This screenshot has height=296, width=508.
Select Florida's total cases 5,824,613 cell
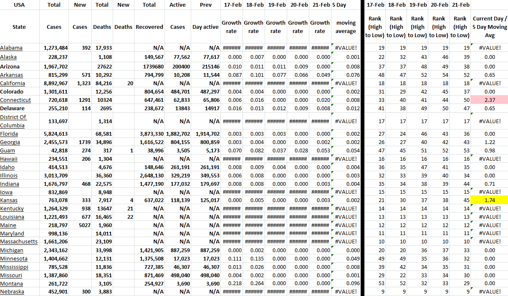(x=55, y=134)
